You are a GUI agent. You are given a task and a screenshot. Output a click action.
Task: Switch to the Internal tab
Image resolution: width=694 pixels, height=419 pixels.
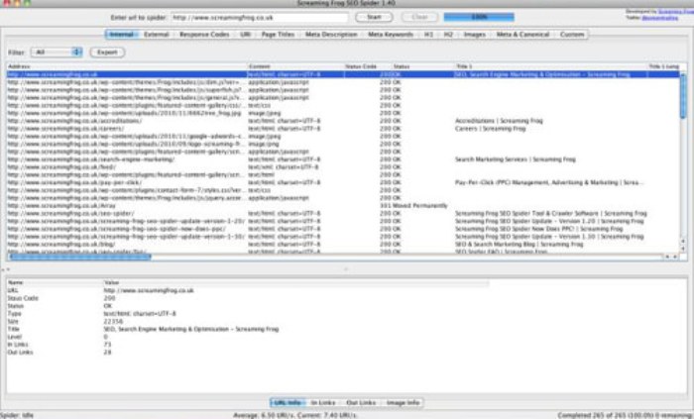(x=122, y=35)
